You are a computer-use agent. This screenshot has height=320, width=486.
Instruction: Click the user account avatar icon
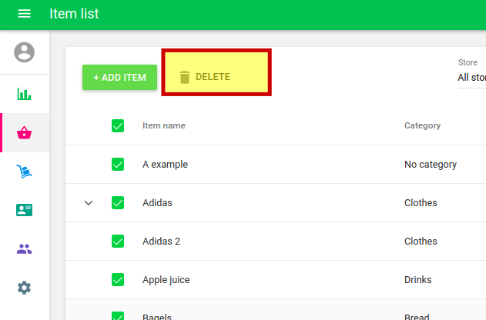[25, 52]
